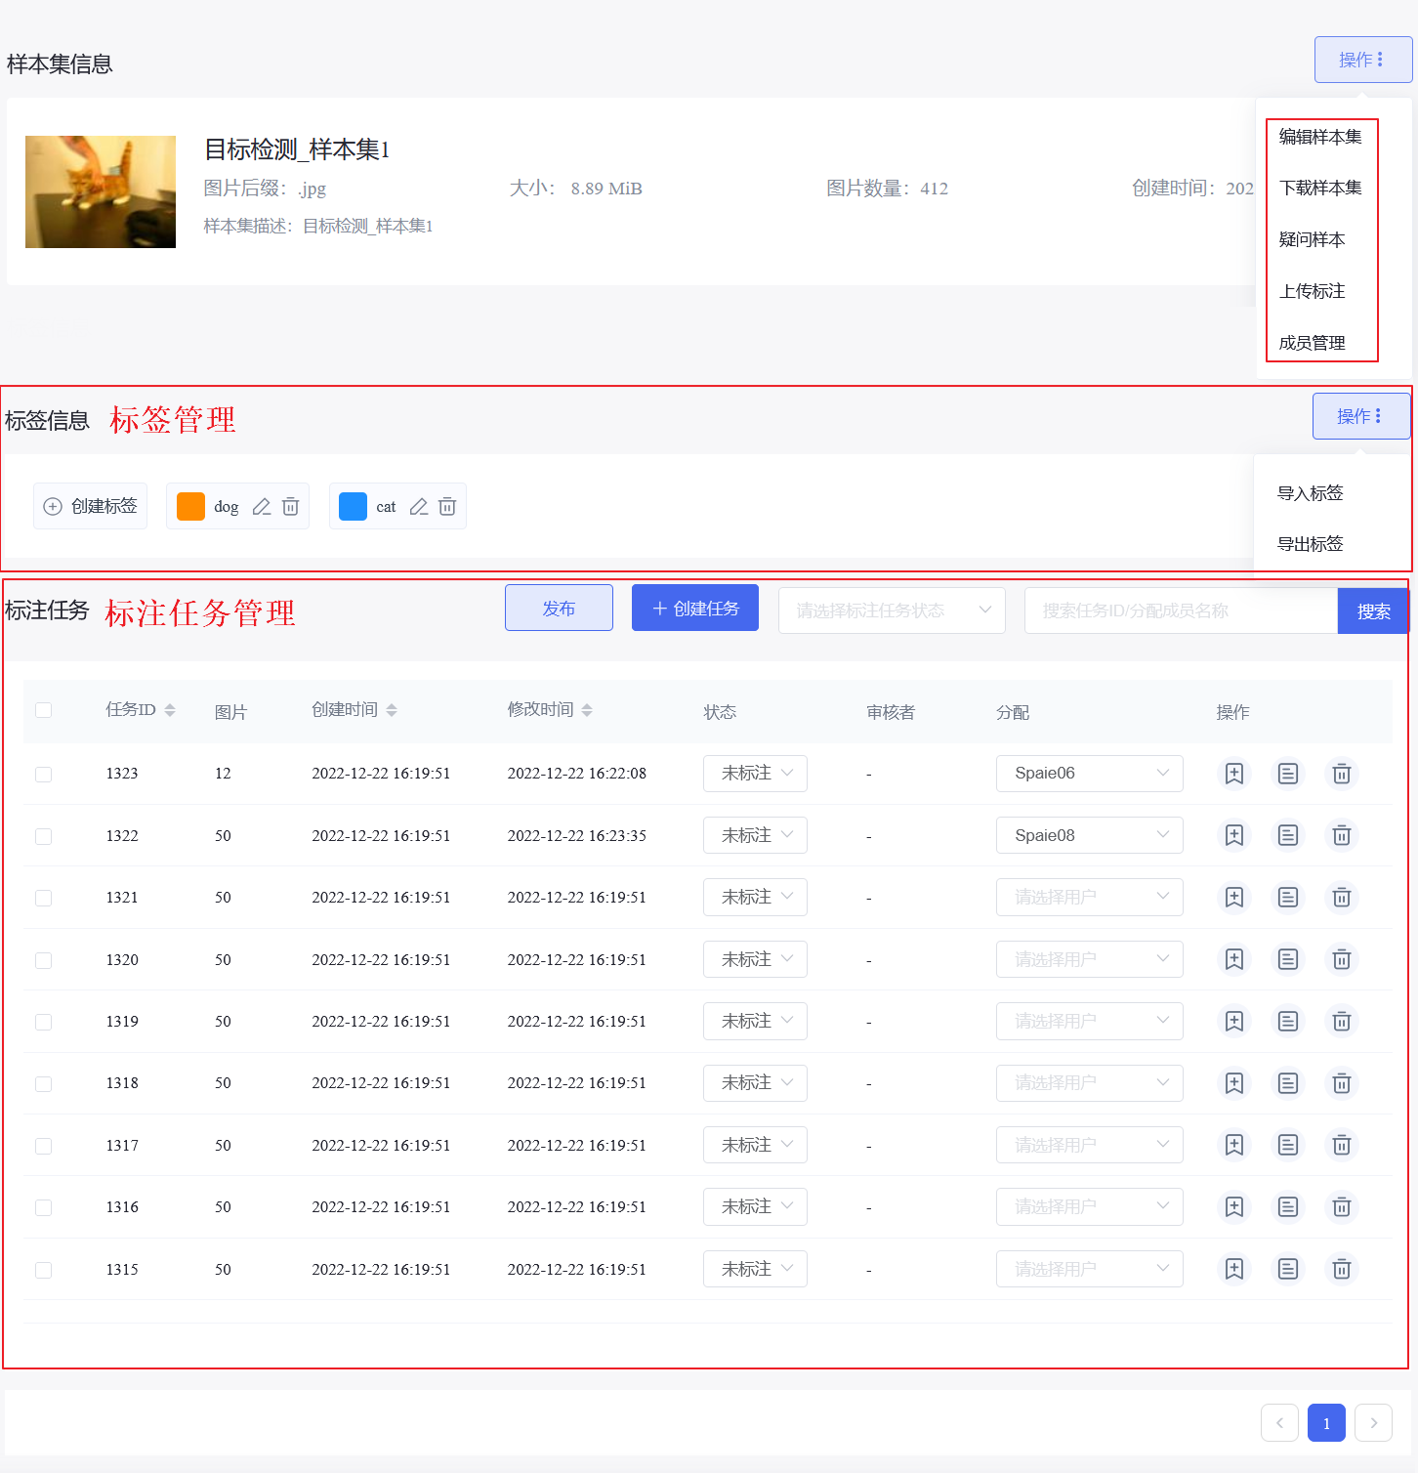The width and height of the screenshot is (1418, 1473).
Task: Delete task 1319 with the trash icon
Action: (1342, 1021)
